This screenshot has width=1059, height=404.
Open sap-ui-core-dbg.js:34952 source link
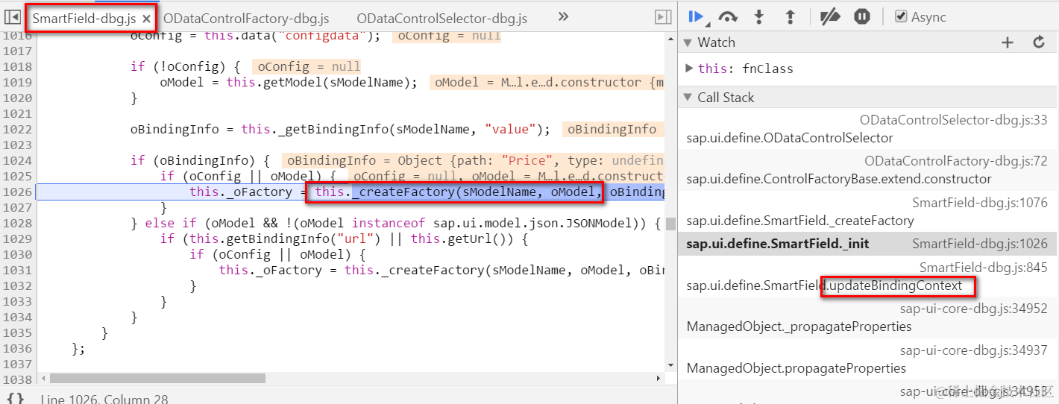point(973,309)
